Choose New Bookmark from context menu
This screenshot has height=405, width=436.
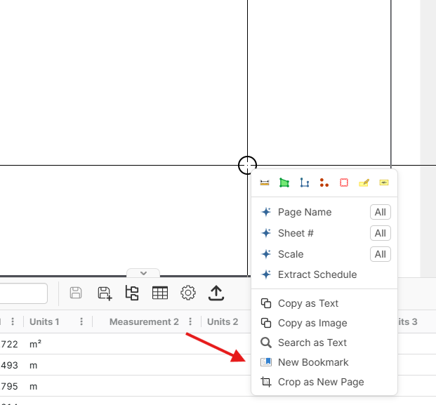[x=313, y=362]
